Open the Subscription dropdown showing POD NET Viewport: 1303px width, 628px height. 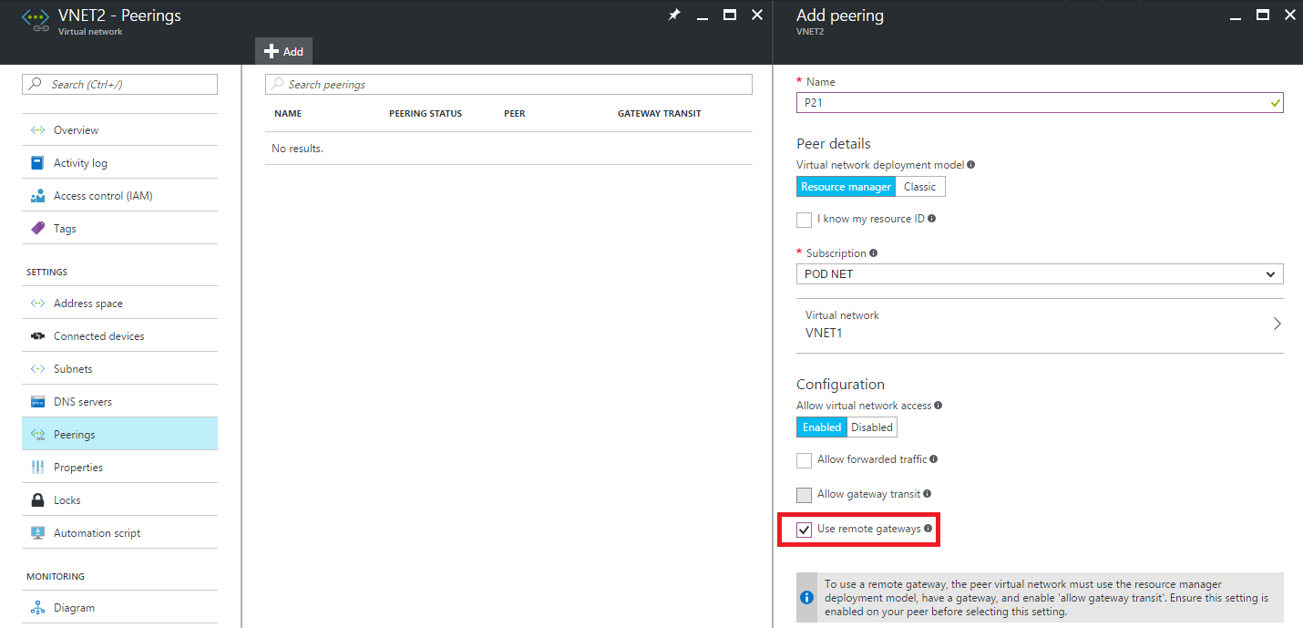(x=1039, y=274)
